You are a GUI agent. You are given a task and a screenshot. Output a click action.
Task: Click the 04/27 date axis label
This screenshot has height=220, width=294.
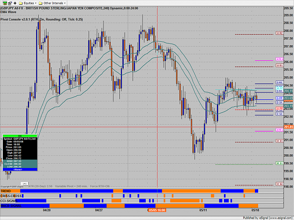pos(99,210)
